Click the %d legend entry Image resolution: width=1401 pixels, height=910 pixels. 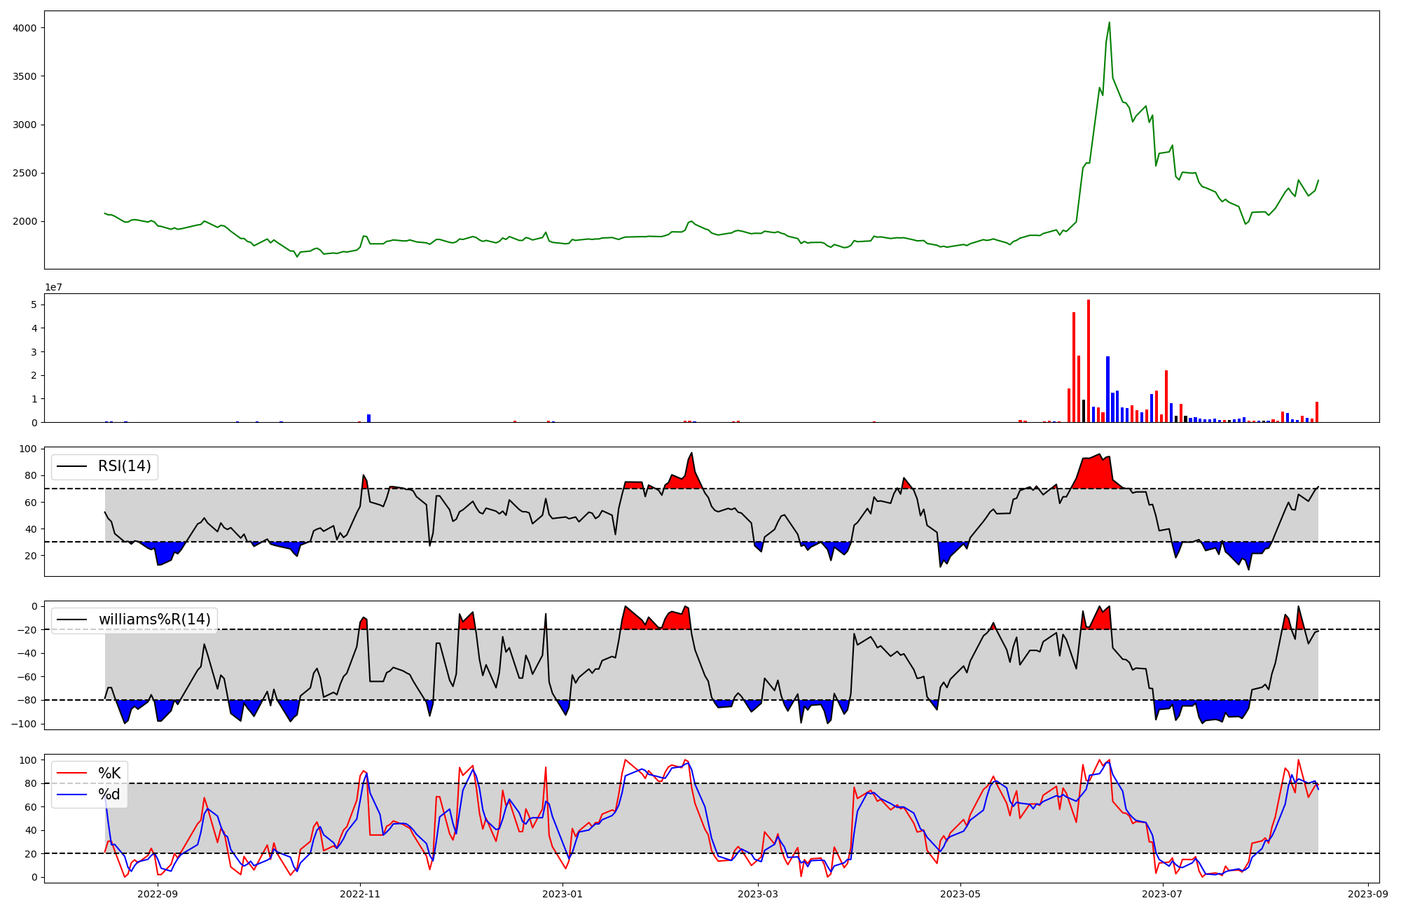coord(109,794)
